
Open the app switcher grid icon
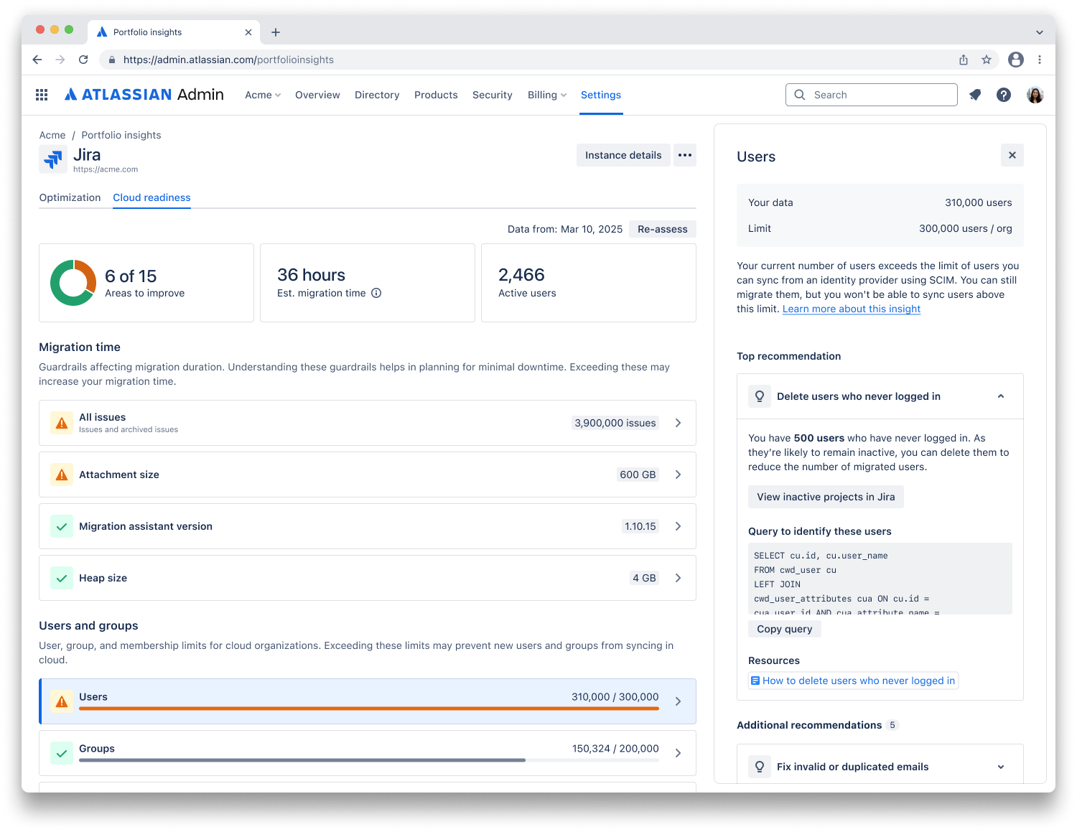pos(42,95)
